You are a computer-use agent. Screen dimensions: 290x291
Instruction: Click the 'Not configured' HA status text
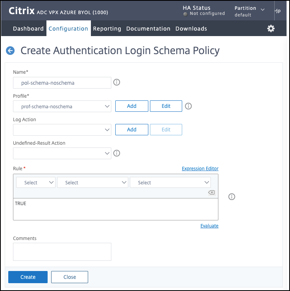[x=207, y=13]
